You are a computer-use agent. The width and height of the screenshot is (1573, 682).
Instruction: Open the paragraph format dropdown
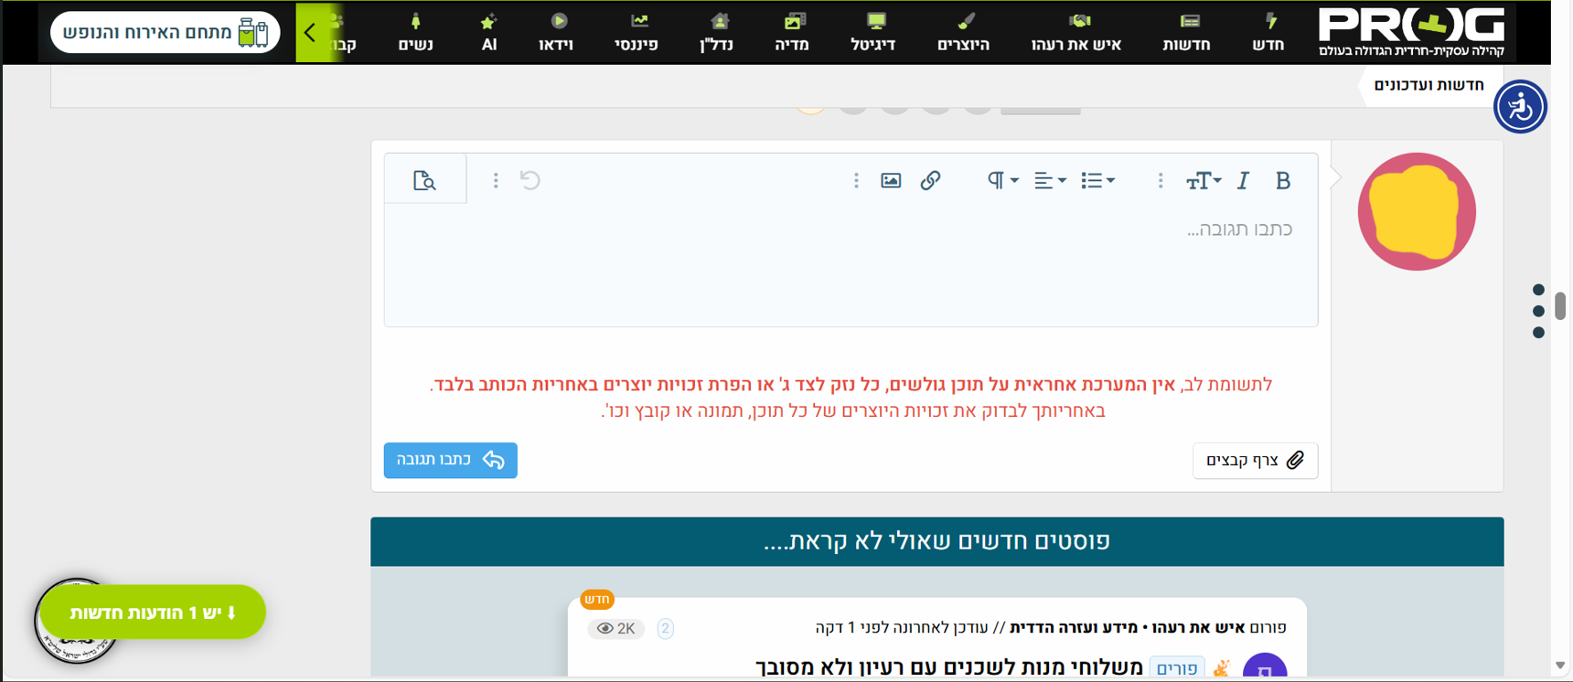point(1002,181)
